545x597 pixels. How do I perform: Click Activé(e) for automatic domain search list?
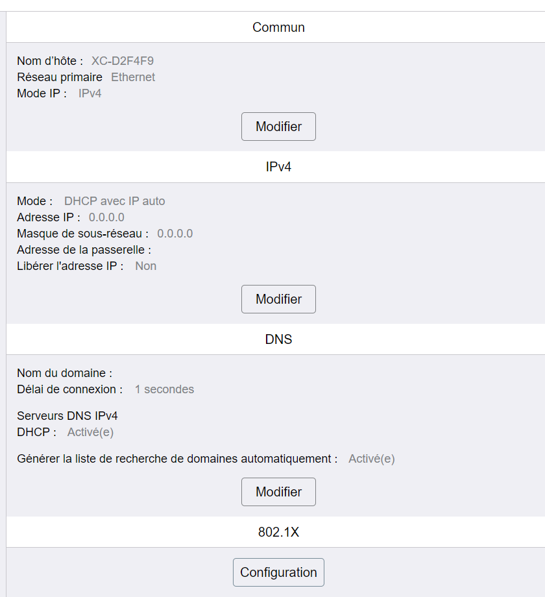coord(372,459)
